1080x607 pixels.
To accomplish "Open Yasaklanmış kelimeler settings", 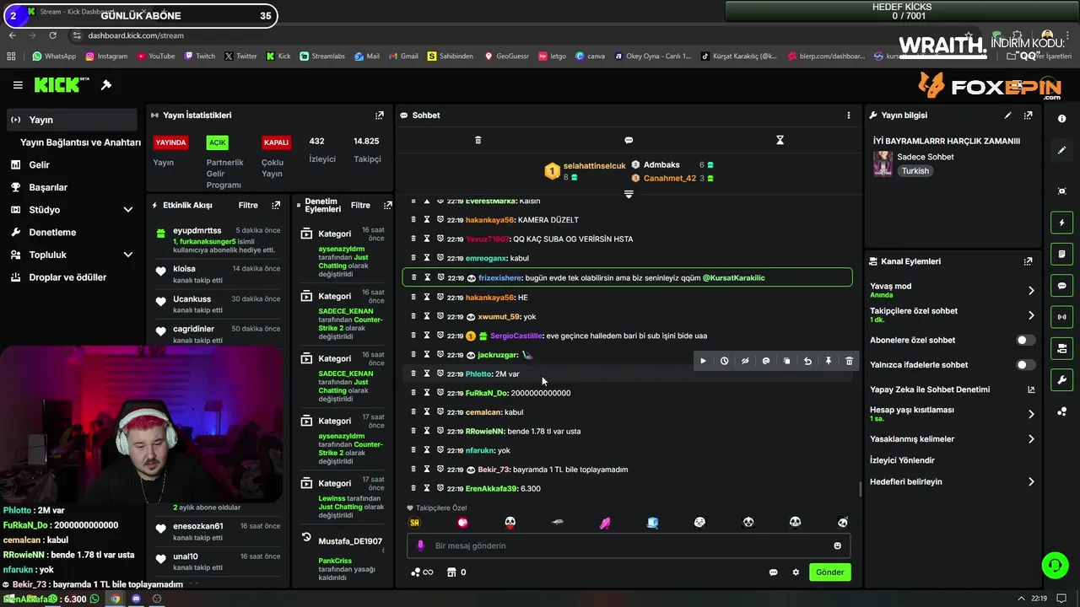I will [952, 439].
